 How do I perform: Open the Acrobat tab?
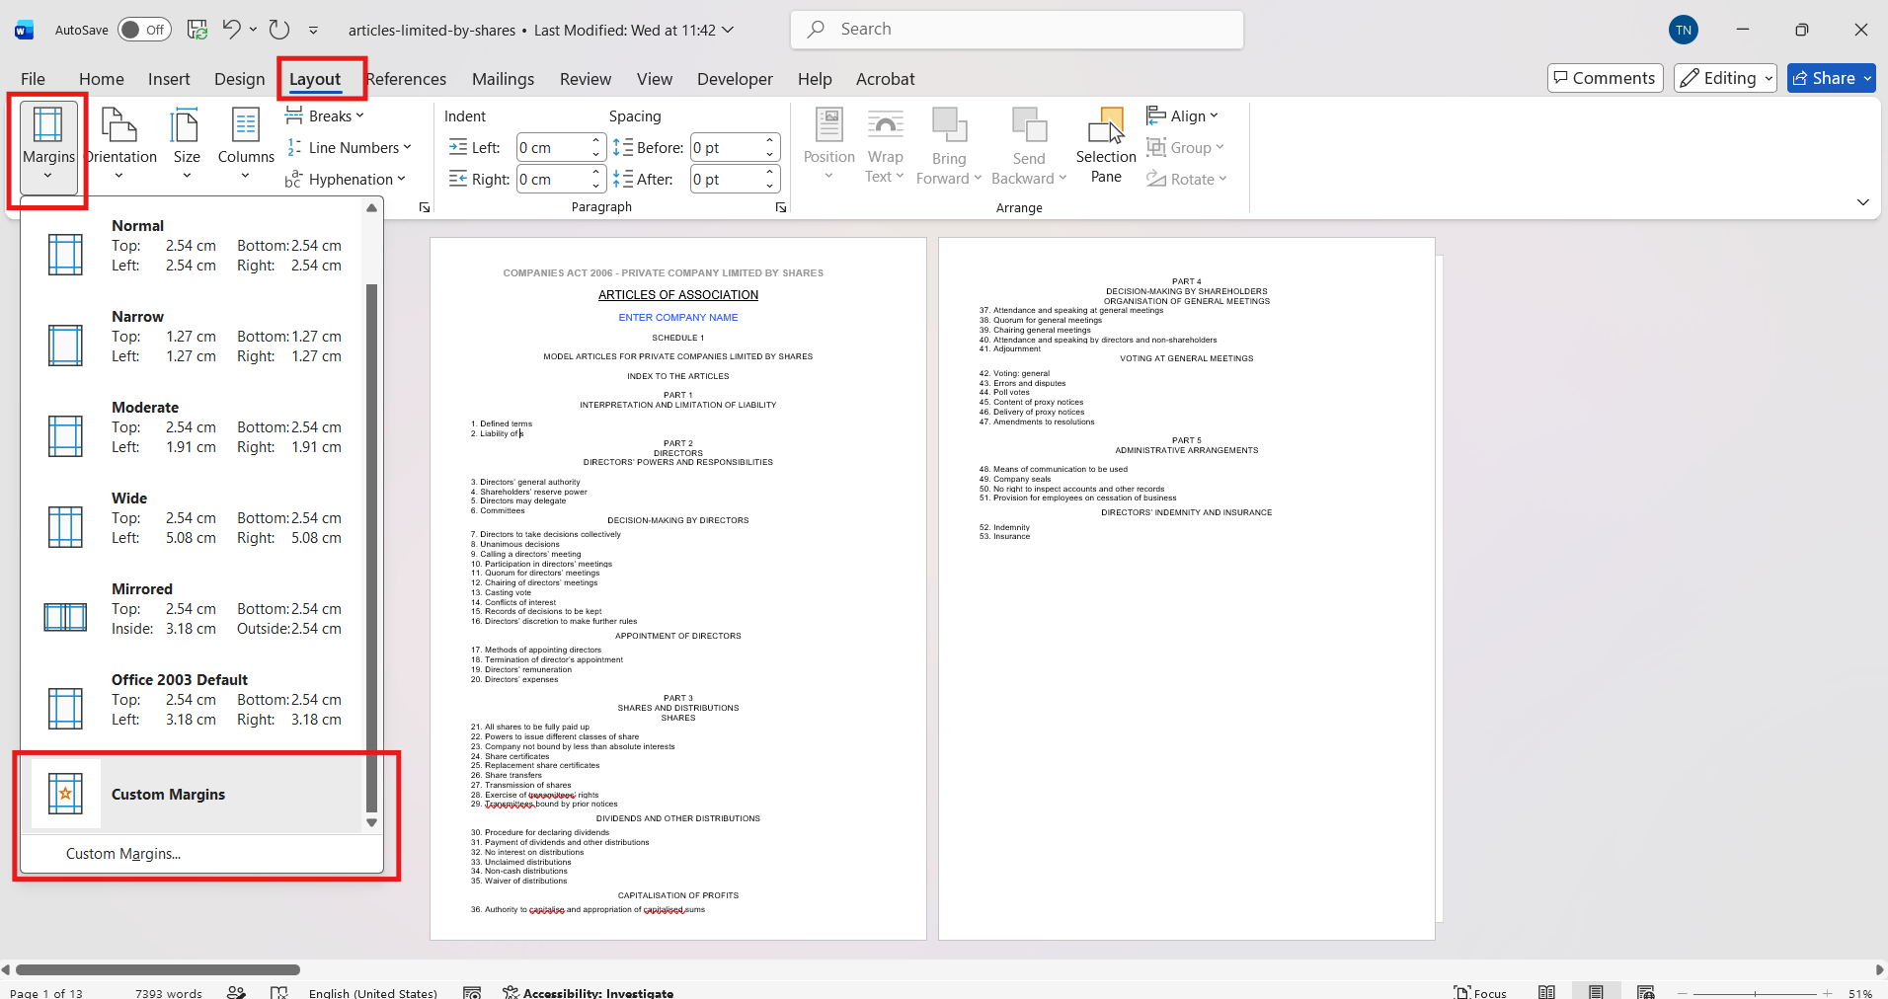pos(886,79)
